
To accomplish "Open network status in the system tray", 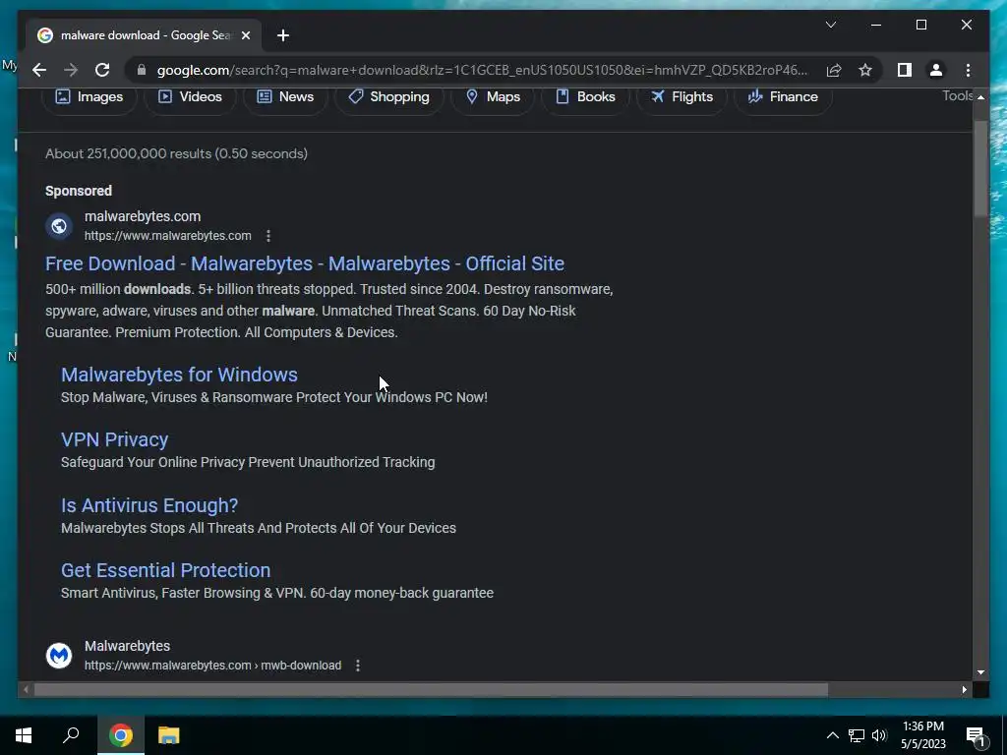I will click(857, 735).
